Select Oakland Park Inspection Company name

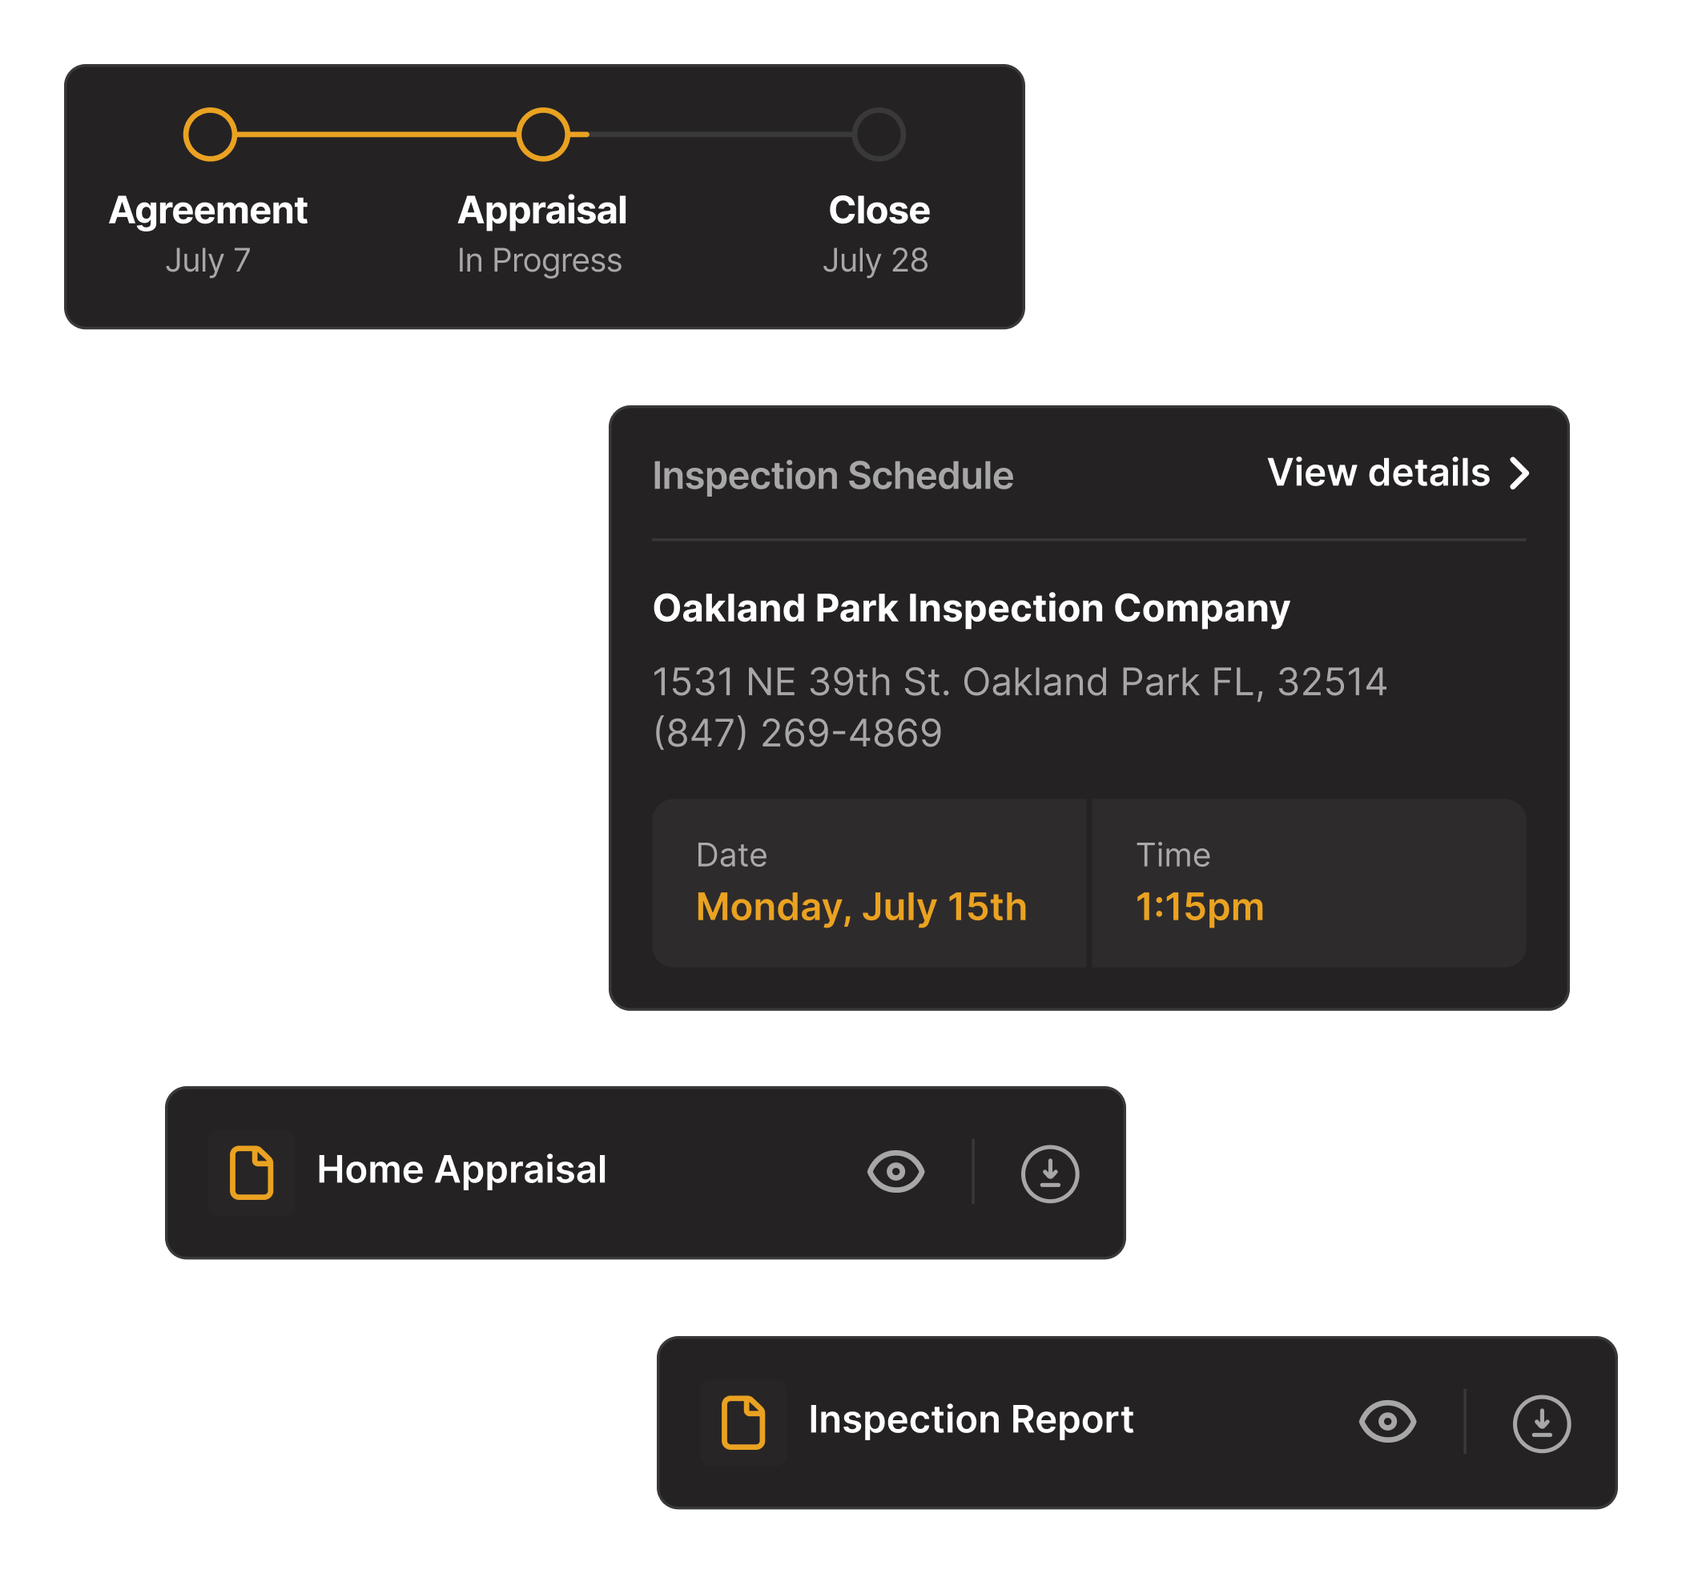pyautogui.click(x=971, y=607)
